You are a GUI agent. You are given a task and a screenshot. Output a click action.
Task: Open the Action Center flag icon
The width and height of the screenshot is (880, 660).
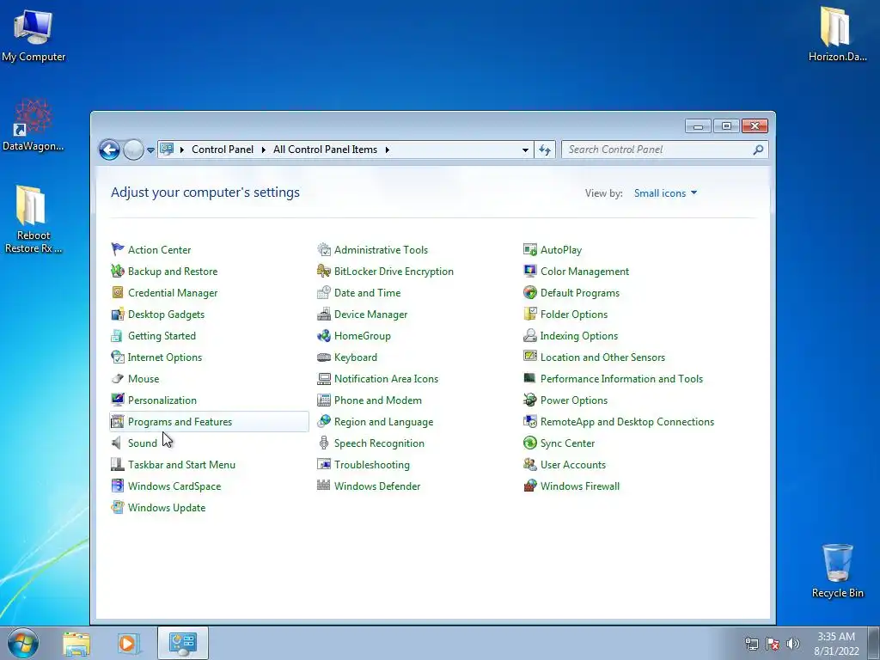tap(117, 250)
